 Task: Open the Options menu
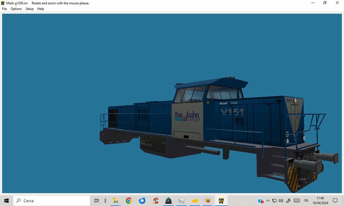16,9
